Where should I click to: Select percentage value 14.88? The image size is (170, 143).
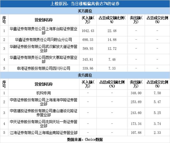pyautogui.click(x=112, y=40)
